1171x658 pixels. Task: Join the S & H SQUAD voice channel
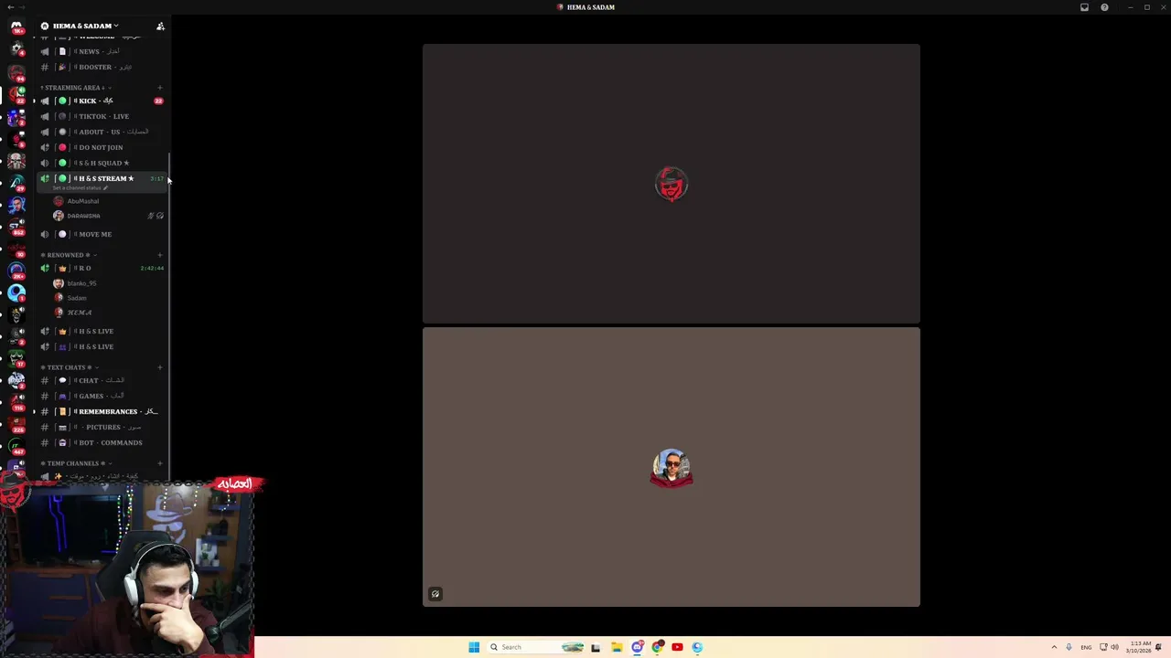[102, 163]
